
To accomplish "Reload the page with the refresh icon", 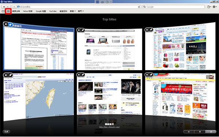I will [139, 7].
